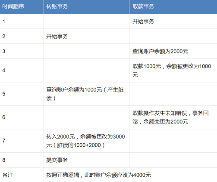
Task: Click the "备注" label cell
Action: (x=22, y=175)
